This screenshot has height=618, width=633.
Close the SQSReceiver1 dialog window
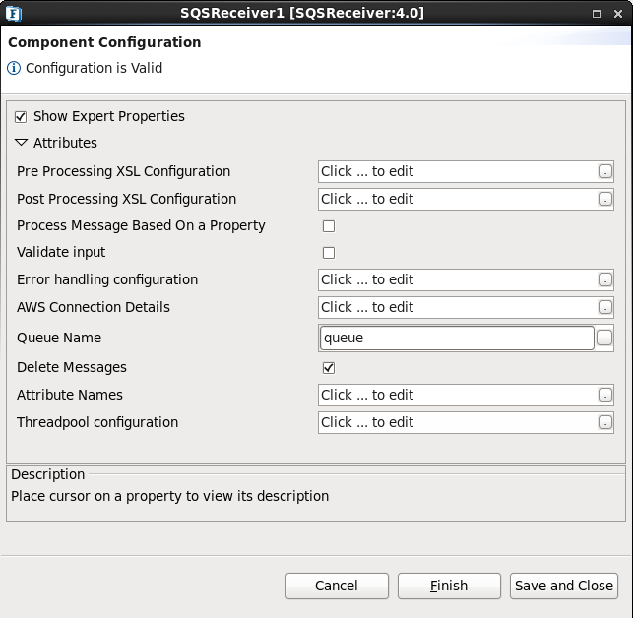tap(618, 14)
